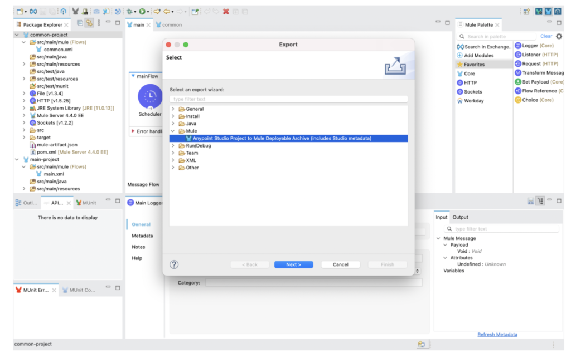Click the Choice (Core) component icon
The image size is (571, 358).
click(x=518, y=100)
